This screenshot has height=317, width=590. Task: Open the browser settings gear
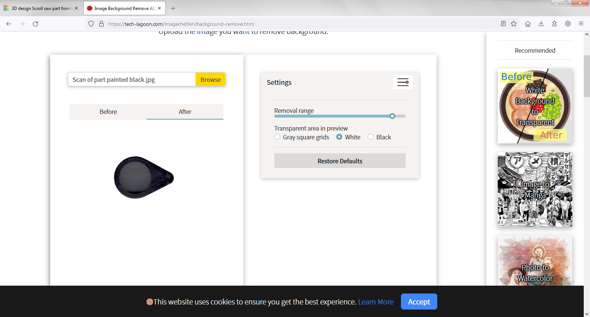click(x=568, y=24)
